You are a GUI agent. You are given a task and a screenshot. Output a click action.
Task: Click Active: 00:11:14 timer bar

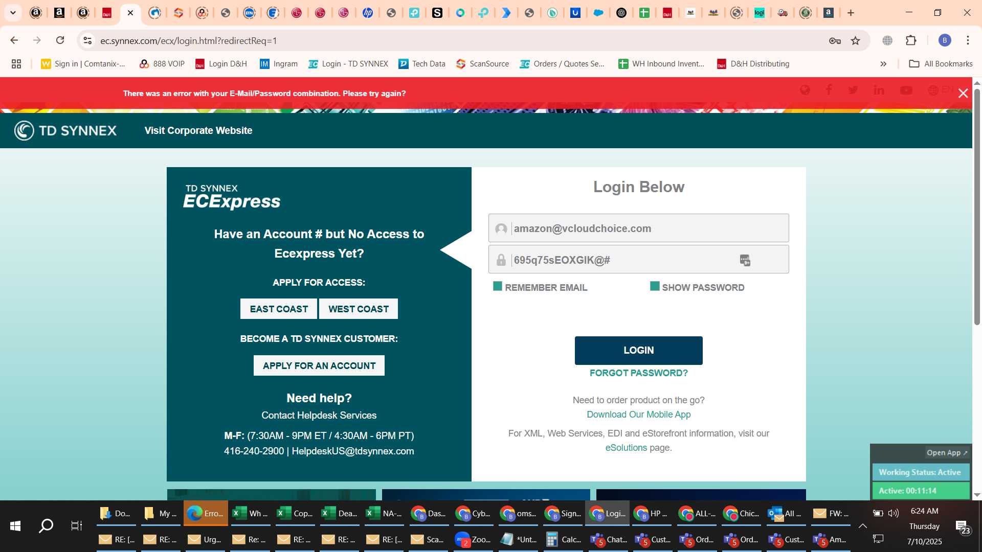[x=921, y=491]
